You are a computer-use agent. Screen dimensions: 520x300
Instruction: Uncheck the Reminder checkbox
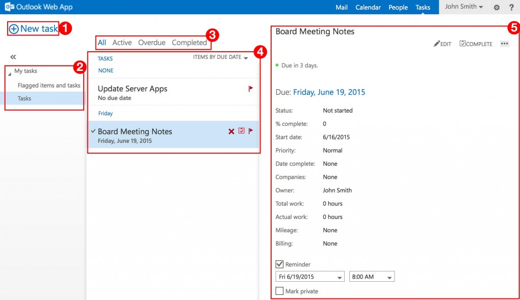pyautogui.click(x=279, y=264)
